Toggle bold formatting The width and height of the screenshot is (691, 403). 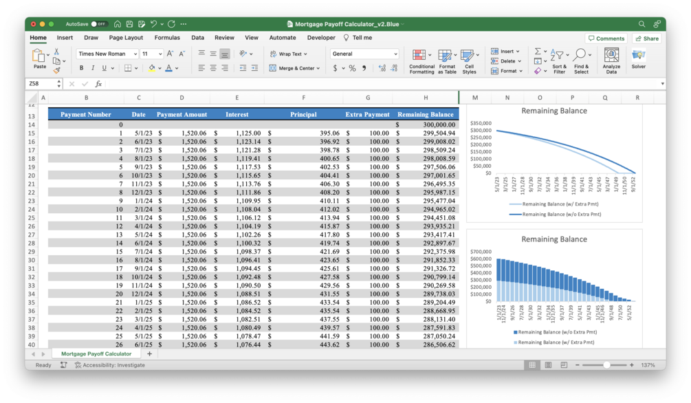pyautogui.click(x=81, y=68)
